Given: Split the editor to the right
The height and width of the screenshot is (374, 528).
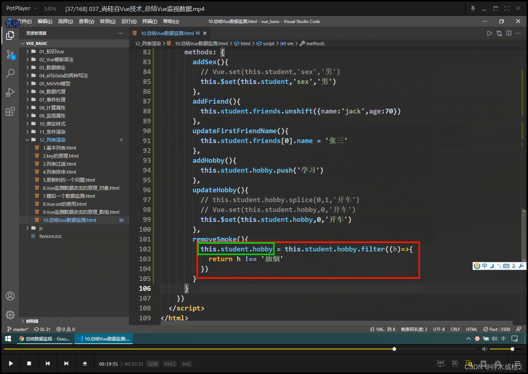Looking at the screenshot, I should pyautogui.click(x=509, y=33).
